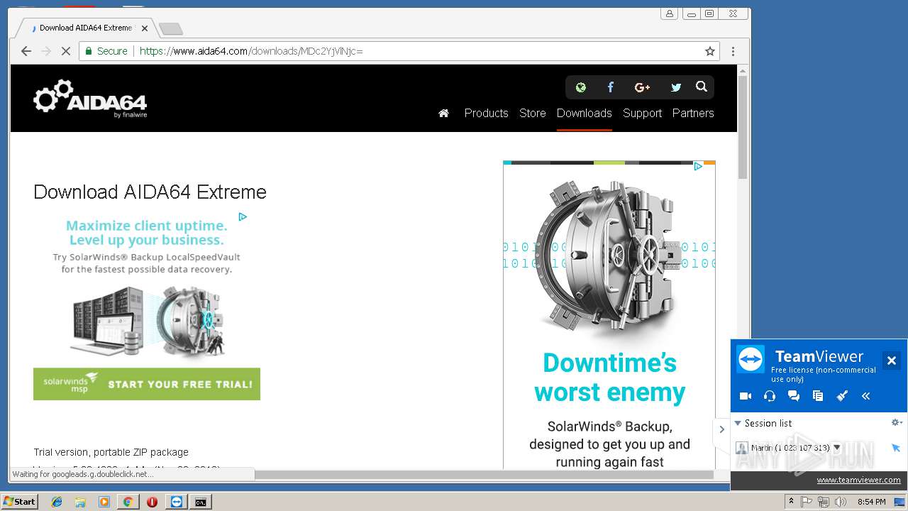Click the AIDA64 logo in the header
The width and height of the screenshot is (908, 511).
point(90,98)
